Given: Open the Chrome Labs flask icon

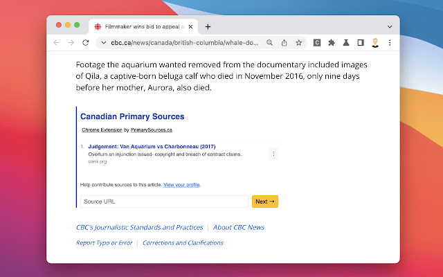Looking at the screenshot, I should [x=346, y=43].
